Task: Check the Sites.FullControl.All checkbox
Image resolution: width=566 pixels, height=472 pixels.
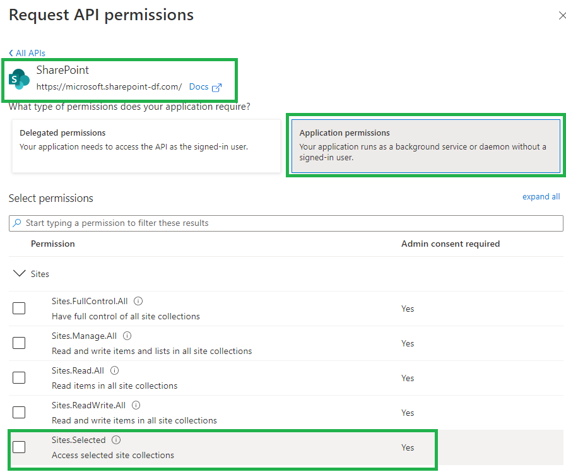Action: tap(19, 308)
